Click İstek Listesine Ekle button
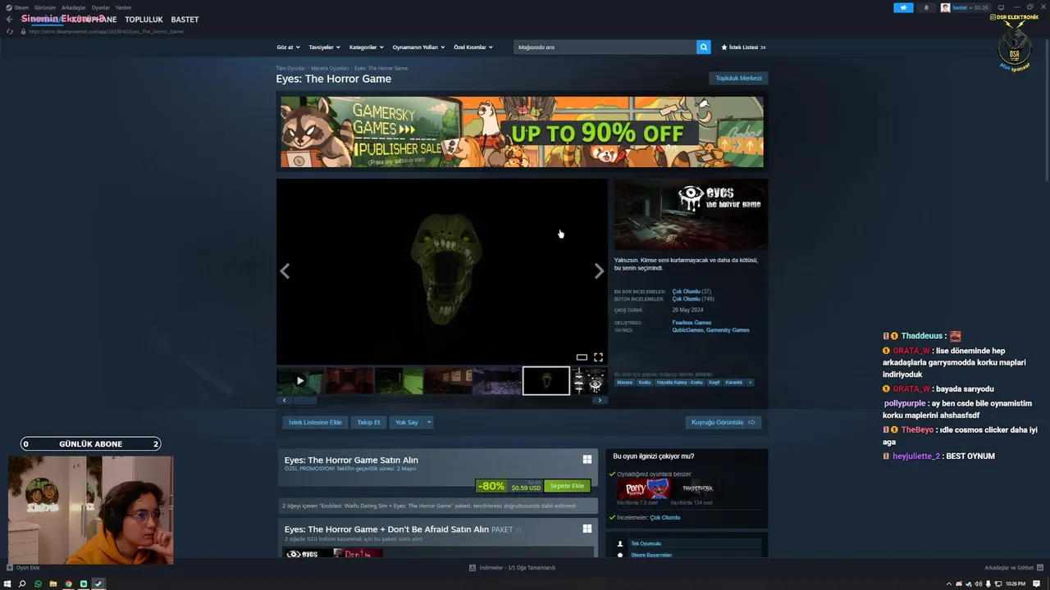This screenshot has height=590, width=1050. (x=315, y=422)
